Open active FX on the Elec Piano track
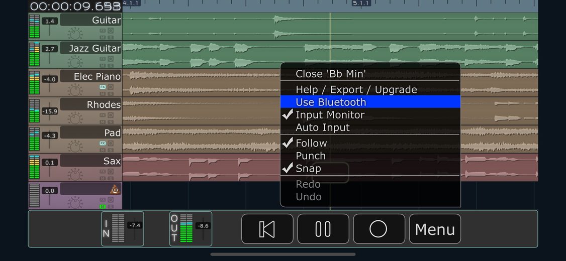The height and width of the screenshot is (261, 566). coord(103,87)
